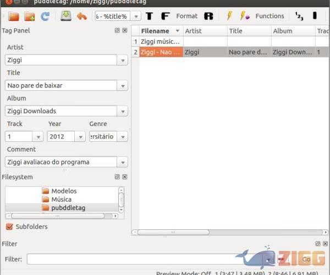Save tags using the save icon
330x275 pixels.
(66, 16)
